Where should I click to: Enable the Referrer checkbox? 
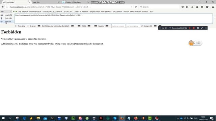pos(28,26)
